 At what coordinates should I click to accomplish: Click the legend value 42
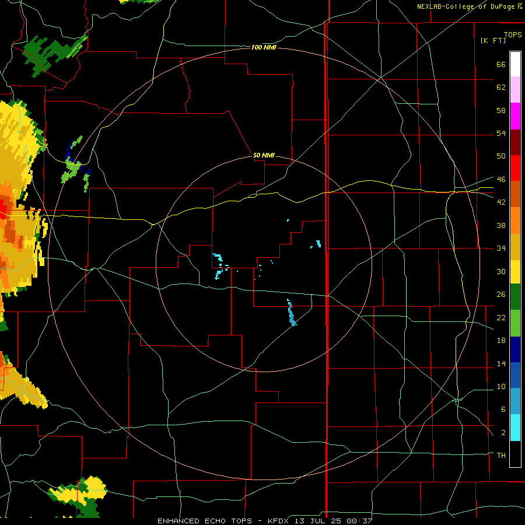point(501,202)
